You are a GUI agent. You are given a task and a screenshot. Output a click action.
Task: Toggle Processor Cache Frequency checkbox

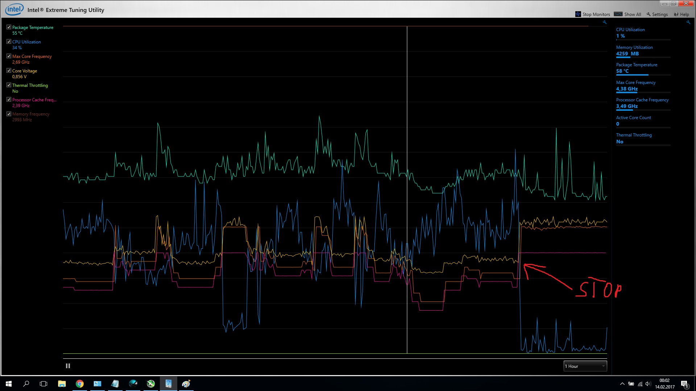[9, 100]
